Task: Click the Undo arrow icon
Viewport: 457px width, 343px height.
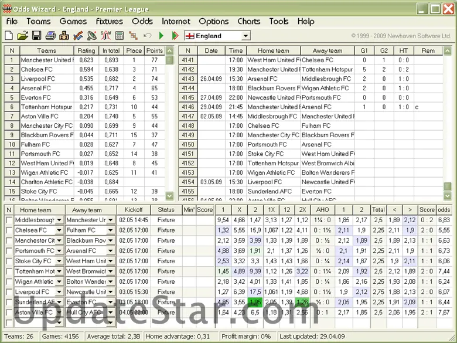Action: [148, 36]
